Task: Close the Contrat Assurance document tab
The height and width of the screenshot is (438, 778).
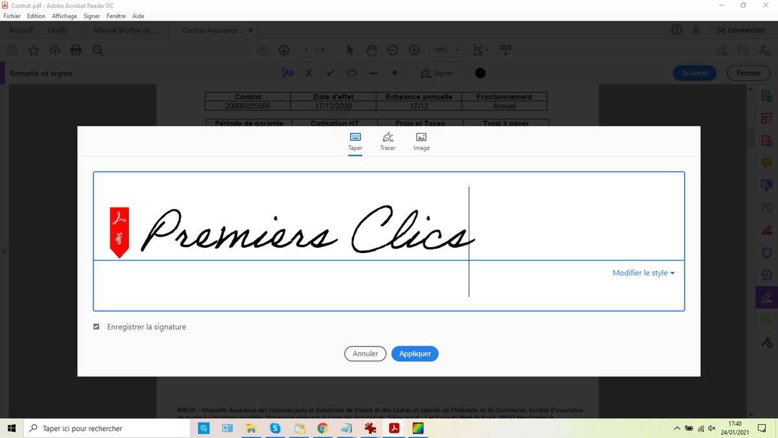Action: 251,30
